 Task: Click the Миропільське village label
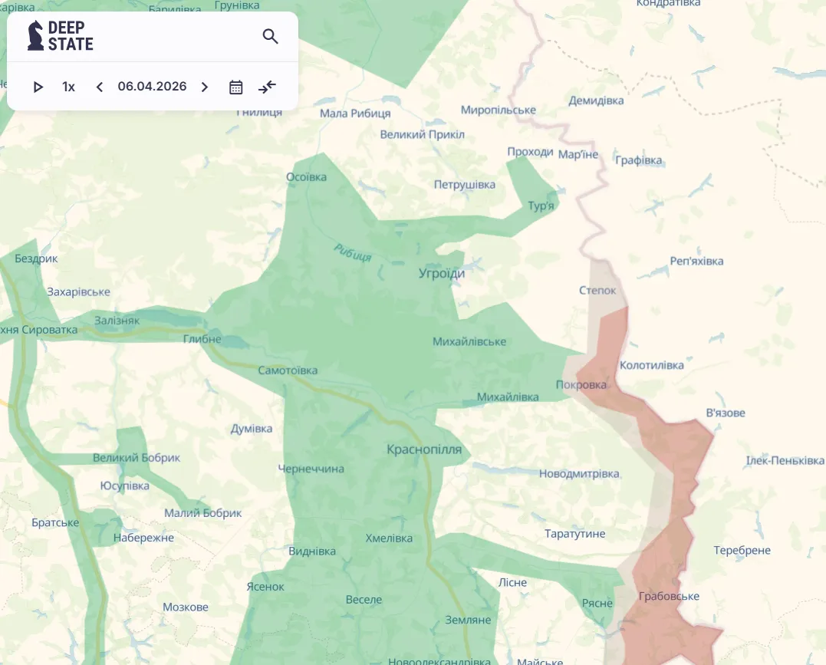(498, 110)
